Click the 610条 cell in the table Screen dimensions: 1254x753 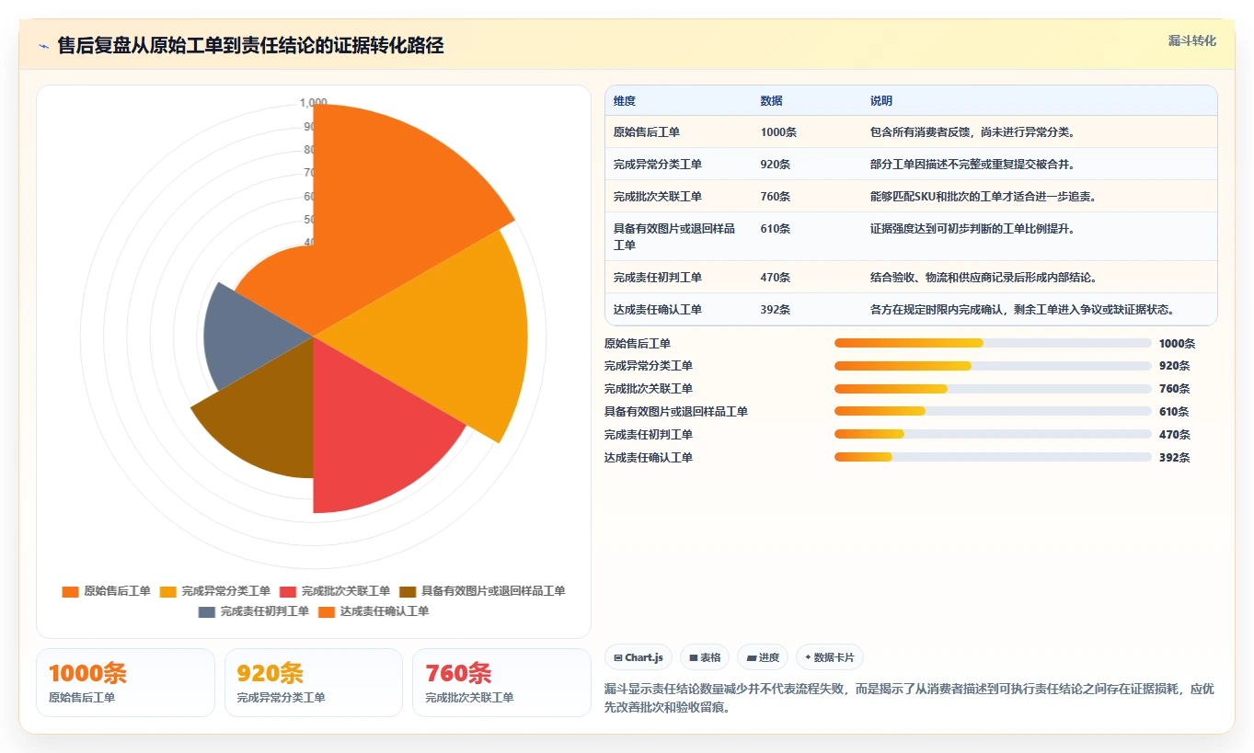[776, 229]
